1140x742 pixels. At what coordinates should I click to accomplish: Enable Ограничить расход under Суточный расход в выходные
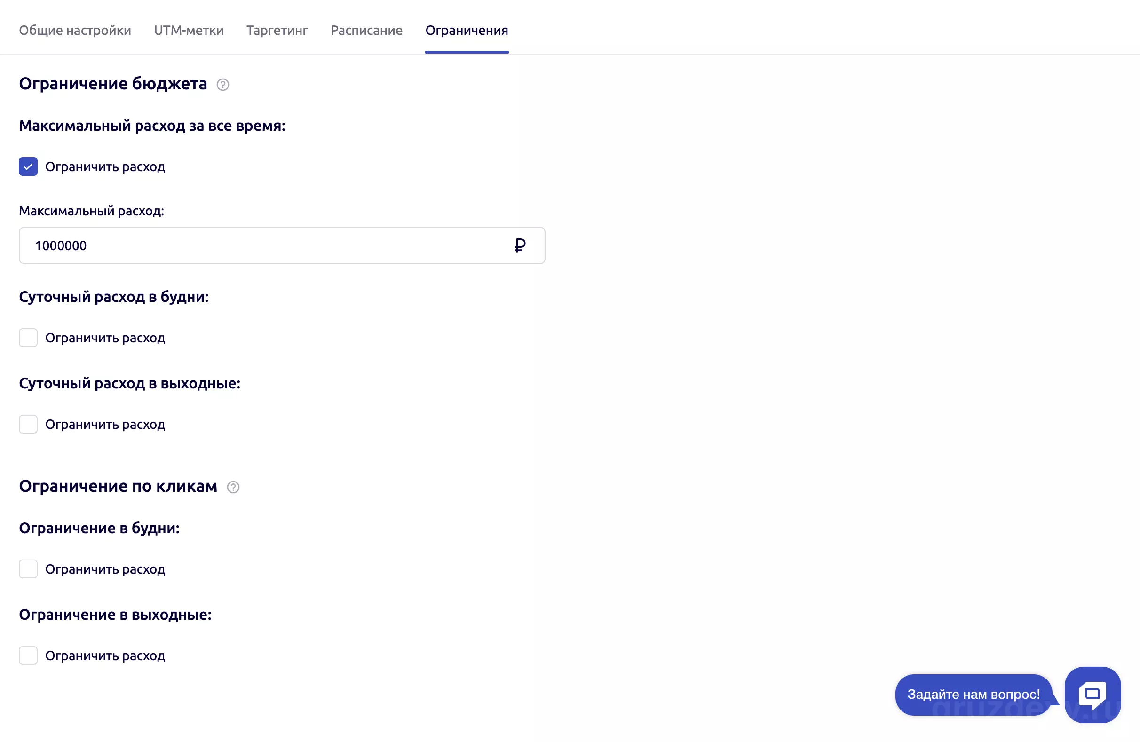[28, 425]
